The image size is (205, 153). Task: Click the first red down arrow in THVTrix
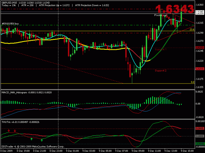point(9,130)
